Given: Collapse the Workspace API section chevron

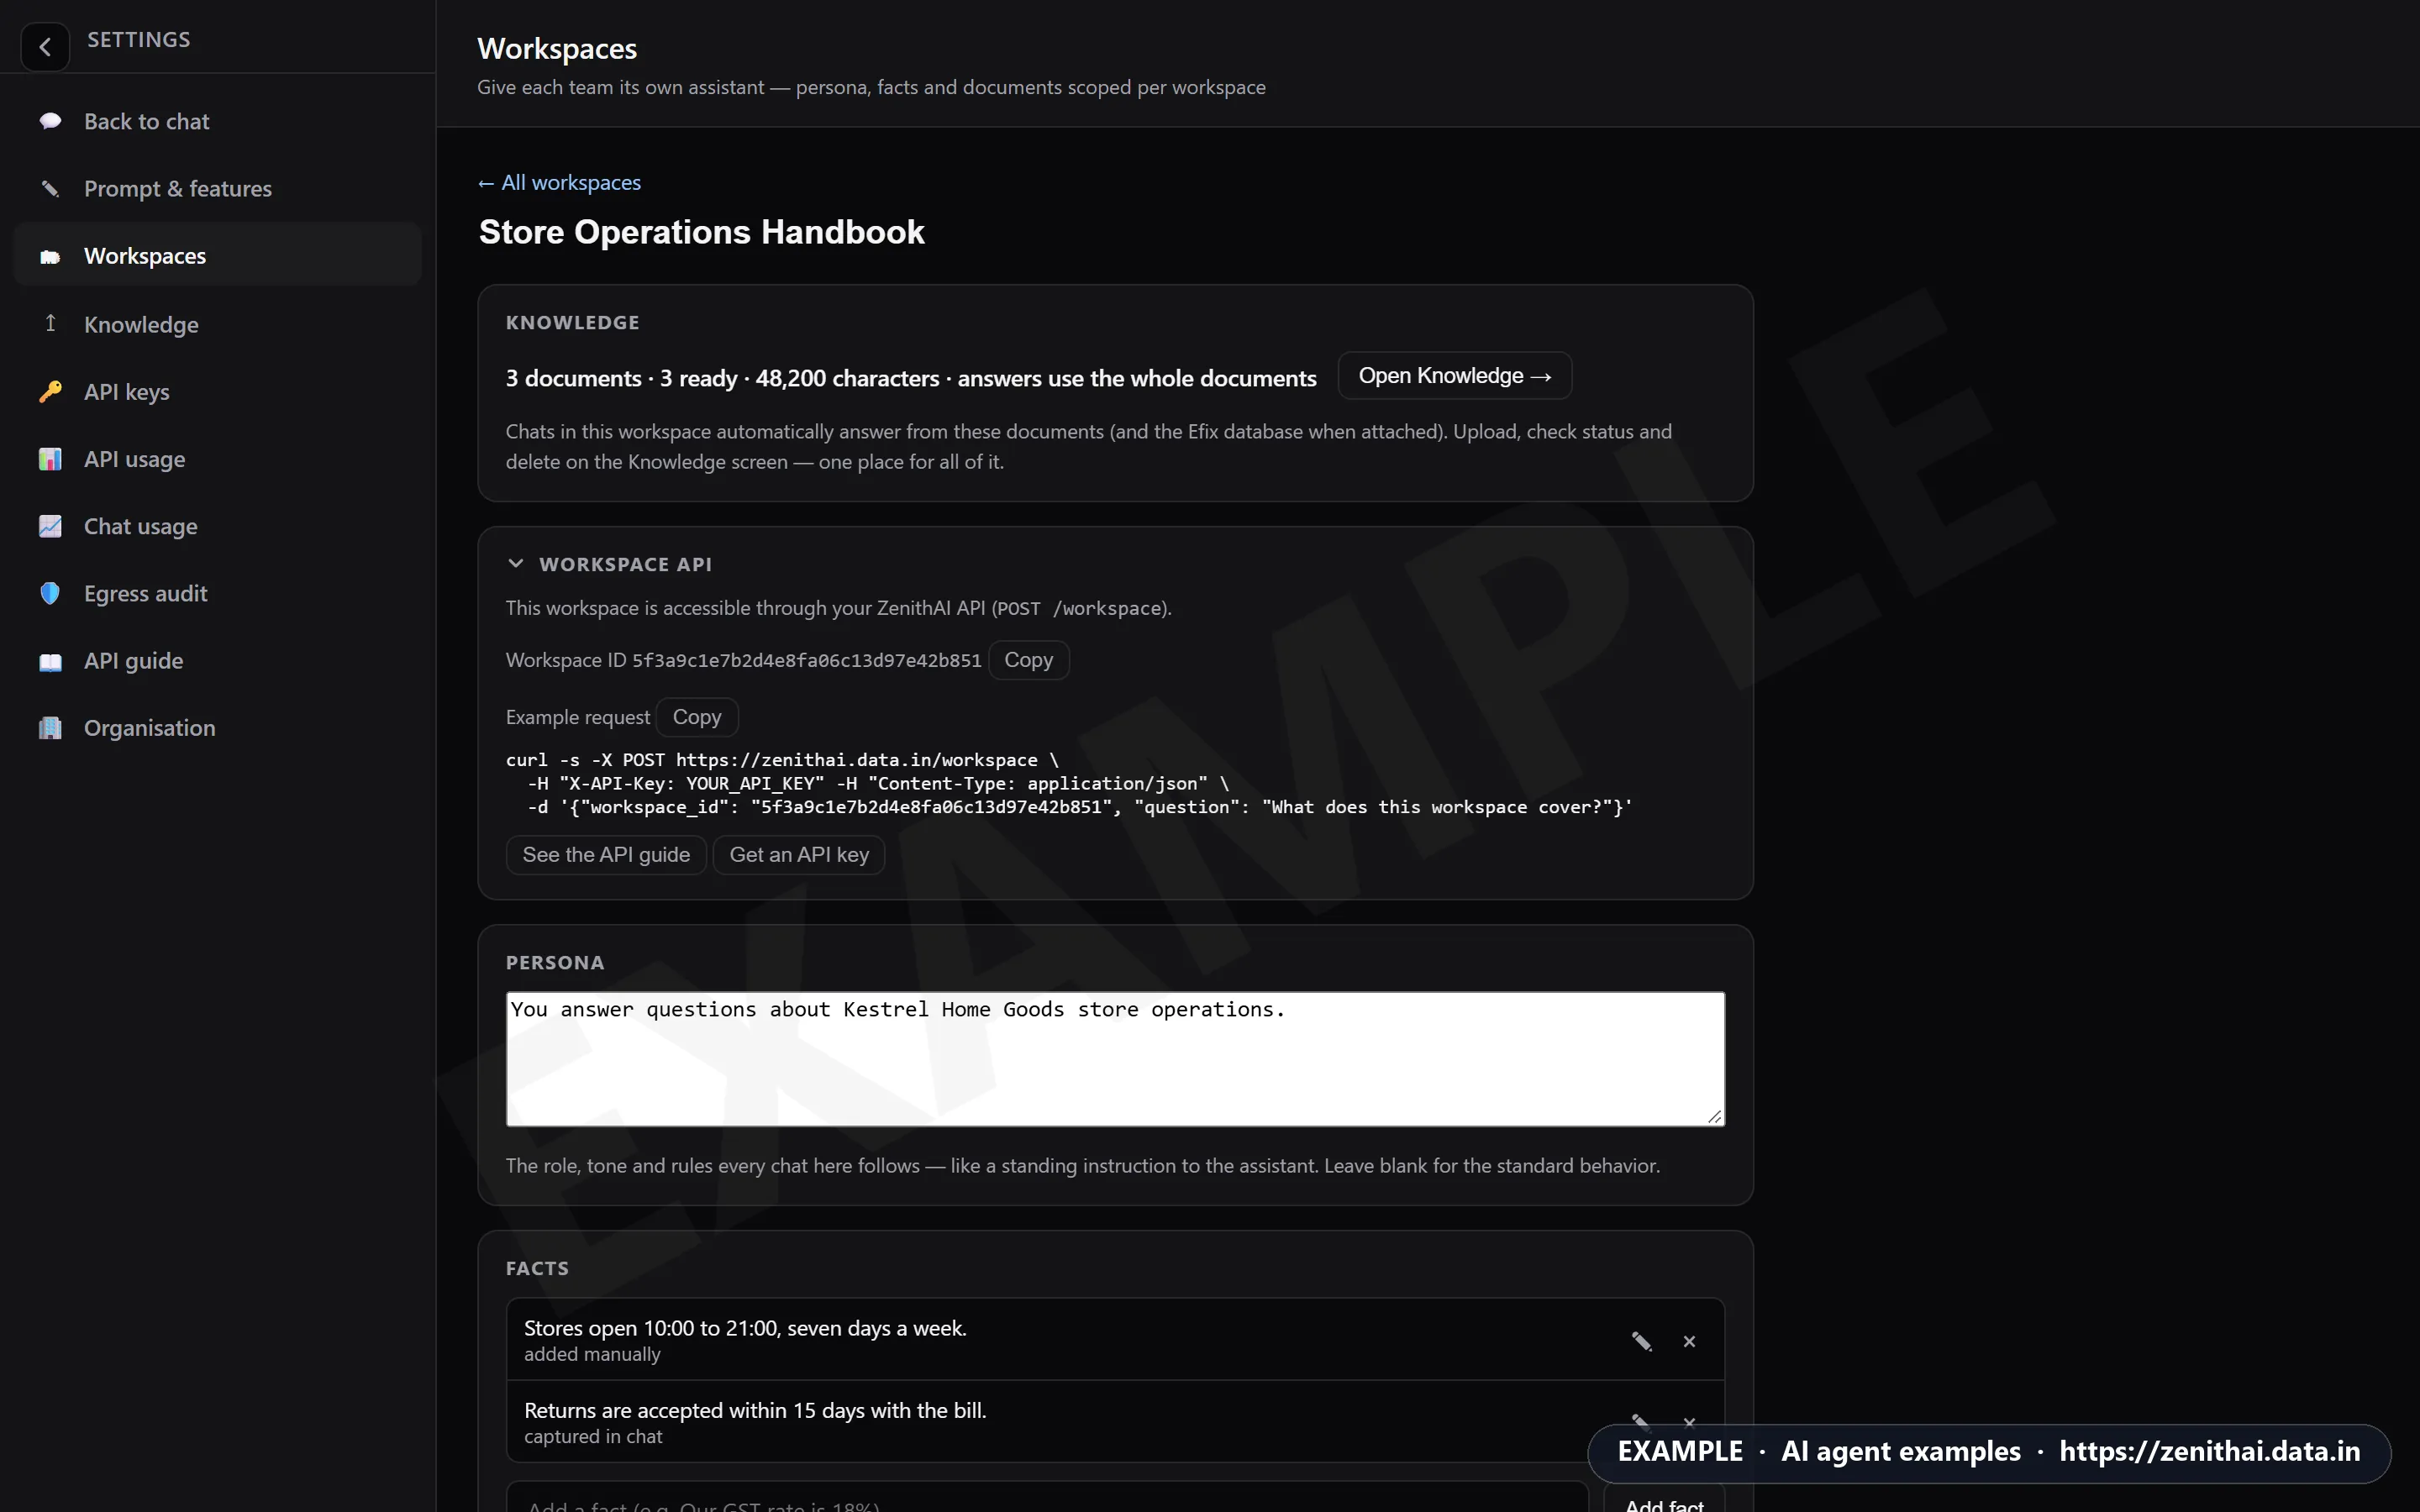Looking at the screenshot, I should point(515,563).
